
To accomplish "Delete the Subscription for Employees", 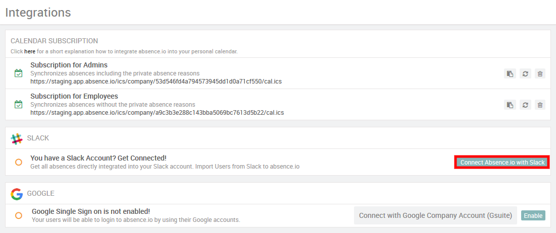I will coord(540,105).
